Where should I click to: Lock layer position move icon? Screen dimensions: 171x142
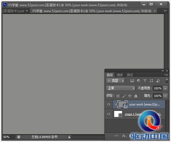tap(130, 96)
